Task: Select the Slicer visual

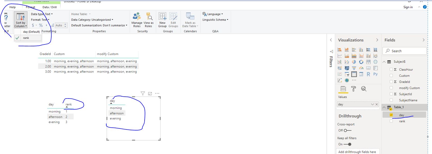Action: 347,74
